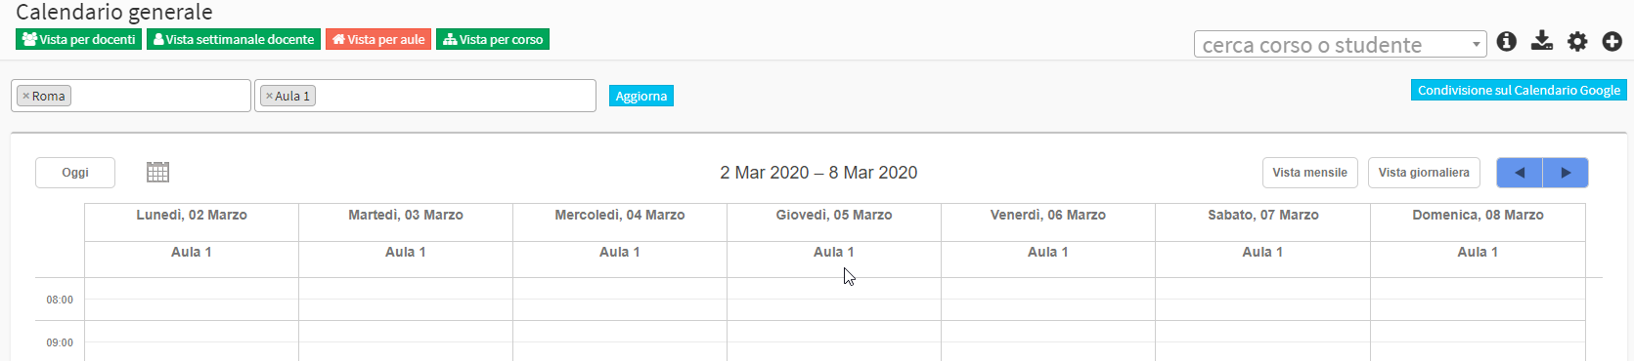Image resolution: width=1634 pixels, height=361 pixels.
Task: Open the cerca corso o studente dropdown
Action: [x=1340, y=44]
